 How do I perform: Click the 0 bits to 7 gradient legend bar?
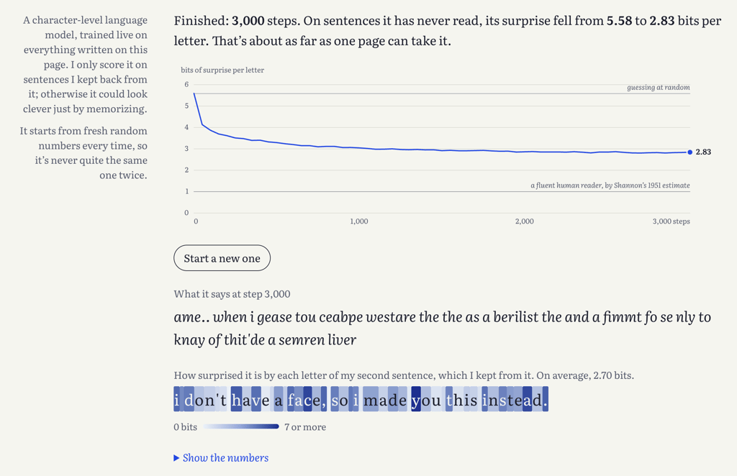241,426
